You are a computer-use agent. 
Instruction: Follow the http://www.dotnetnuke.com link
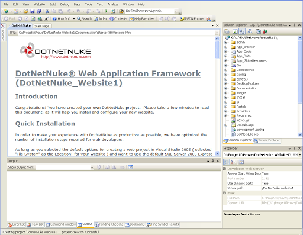pyautogui.click(x=66, y=57)
